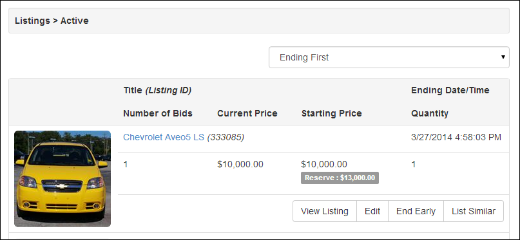This screenshot has height=240, width=520.
Task: End the listing with End Early
Action: tap(416, 211)
